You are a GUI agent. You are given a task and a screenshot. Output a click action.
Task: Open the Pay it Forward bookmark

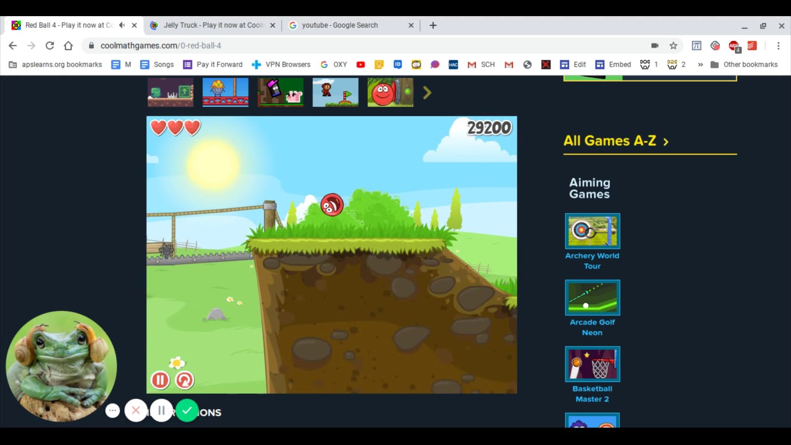(213, 64)
